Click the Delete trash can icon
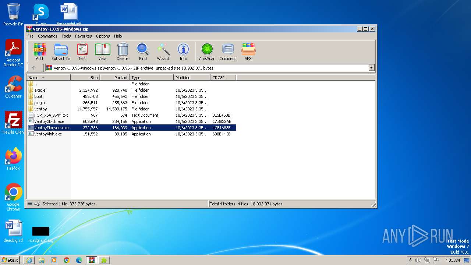Viewport: 471px width, 265px height. [x=123, y=52]
